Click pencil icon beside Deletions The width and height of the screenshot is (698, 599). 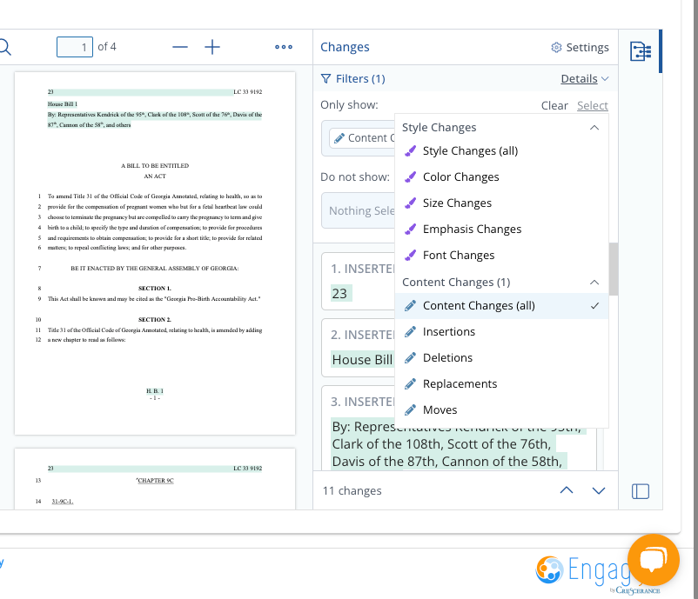[x=410, y=357]
